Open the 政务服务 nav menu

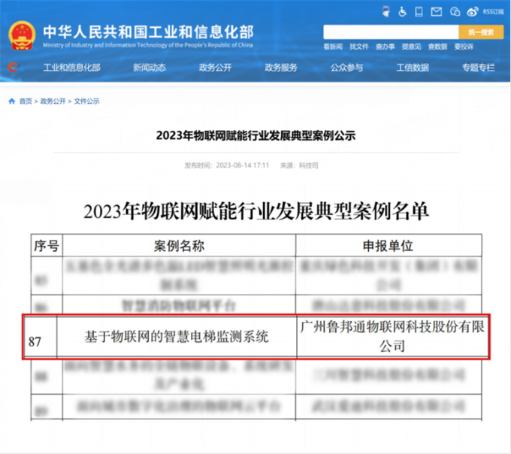pos(281,68)
